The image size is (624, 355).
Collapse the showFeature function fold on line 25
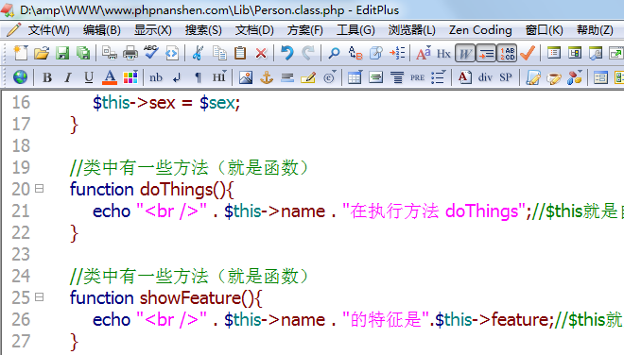[39, 296]
